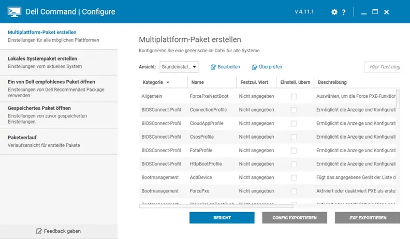Close the Dell Command window
Viewport: 410px width, 239px height.
click(387, 12)
